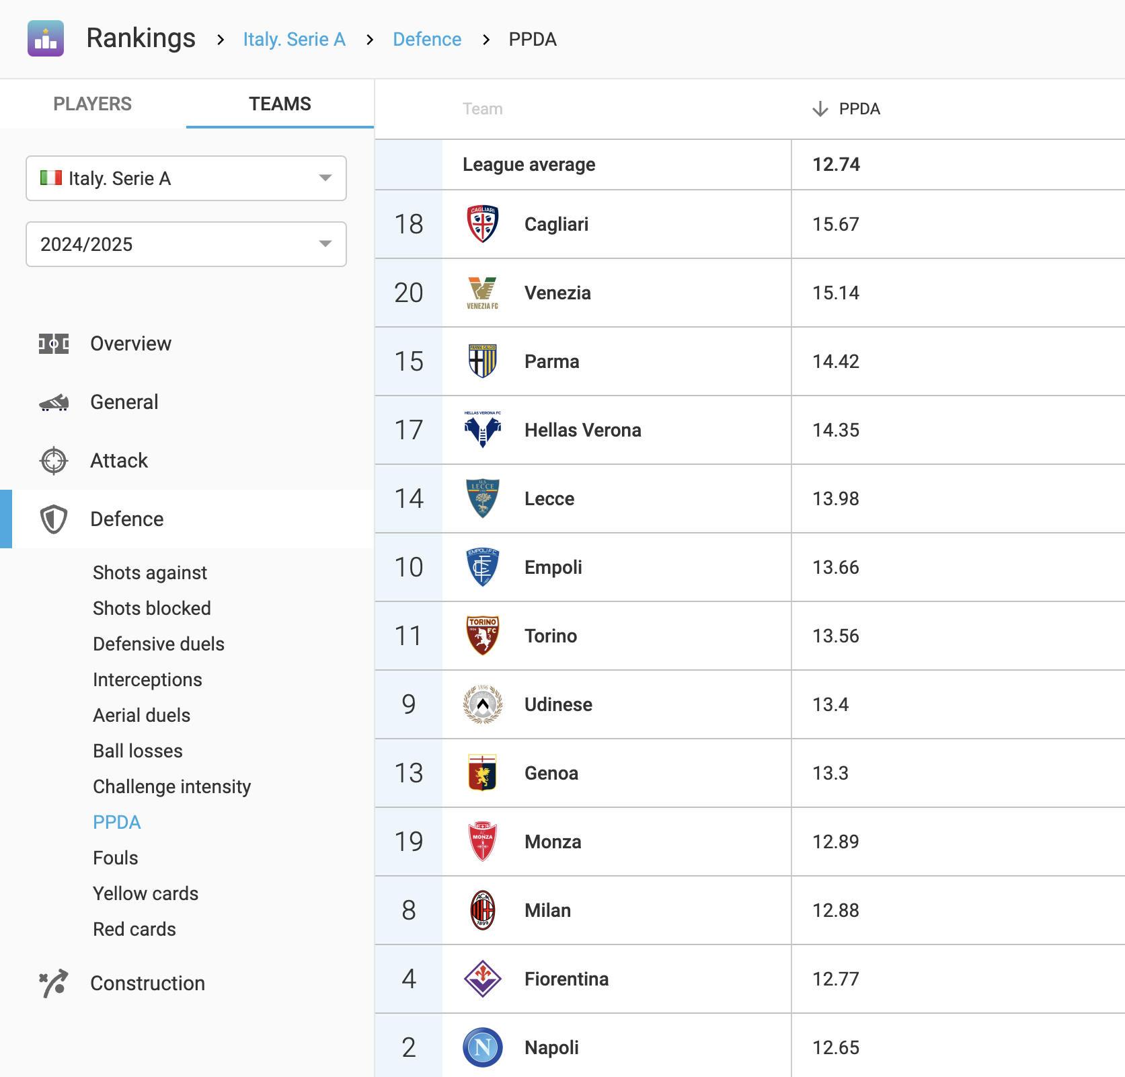Image resolution: width=1125 pixels, height=1077 pixels.
Task: Click the Fiorentina club crest
Action: (x=482, y=979)
